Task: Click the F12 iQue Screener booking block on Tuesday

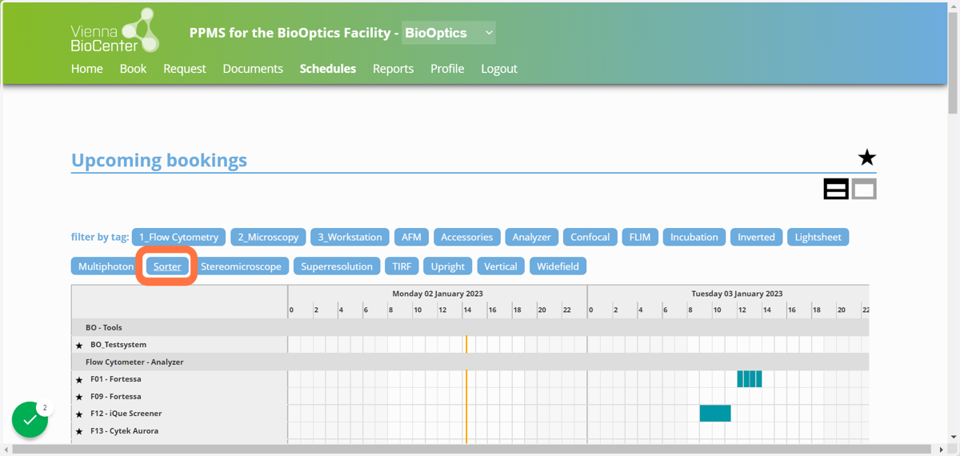Action: 715,414
